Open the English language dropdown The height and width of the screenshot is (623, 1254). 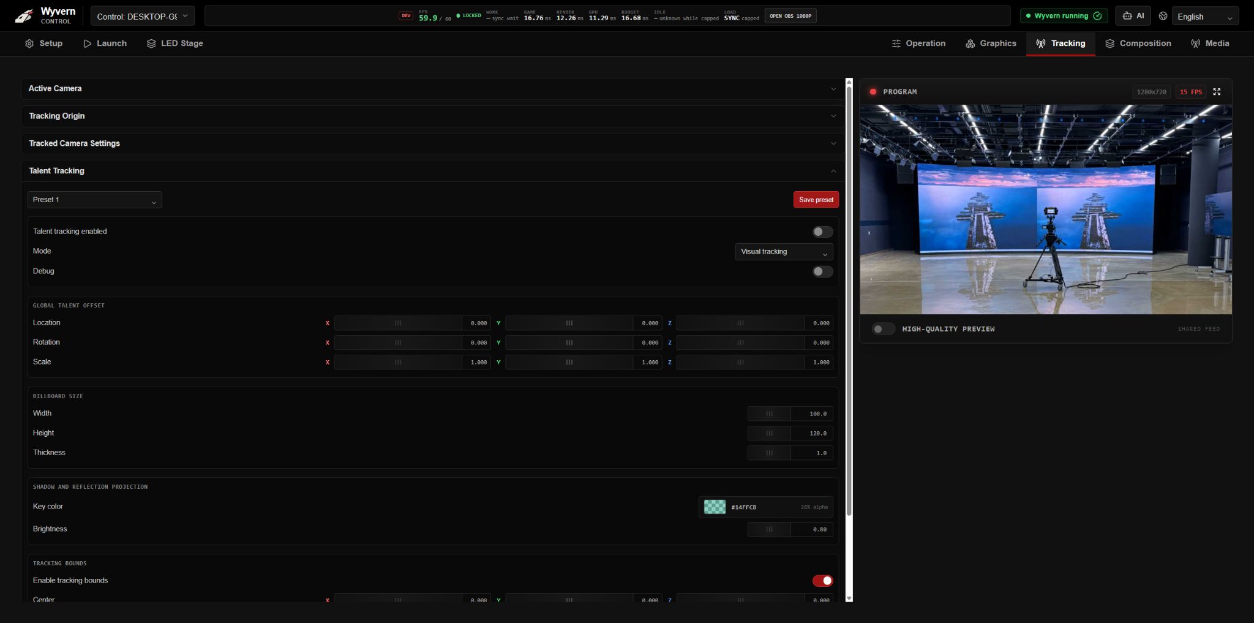(x=1205, y=17)
